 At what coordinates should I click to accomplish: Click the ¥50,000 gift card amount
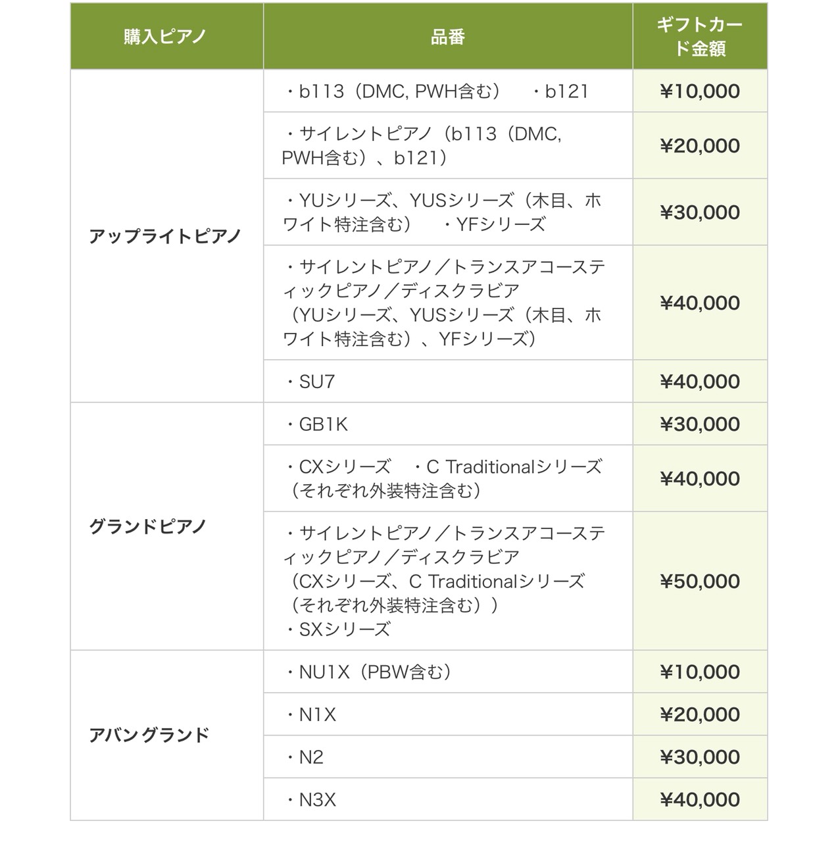point(700,581)
